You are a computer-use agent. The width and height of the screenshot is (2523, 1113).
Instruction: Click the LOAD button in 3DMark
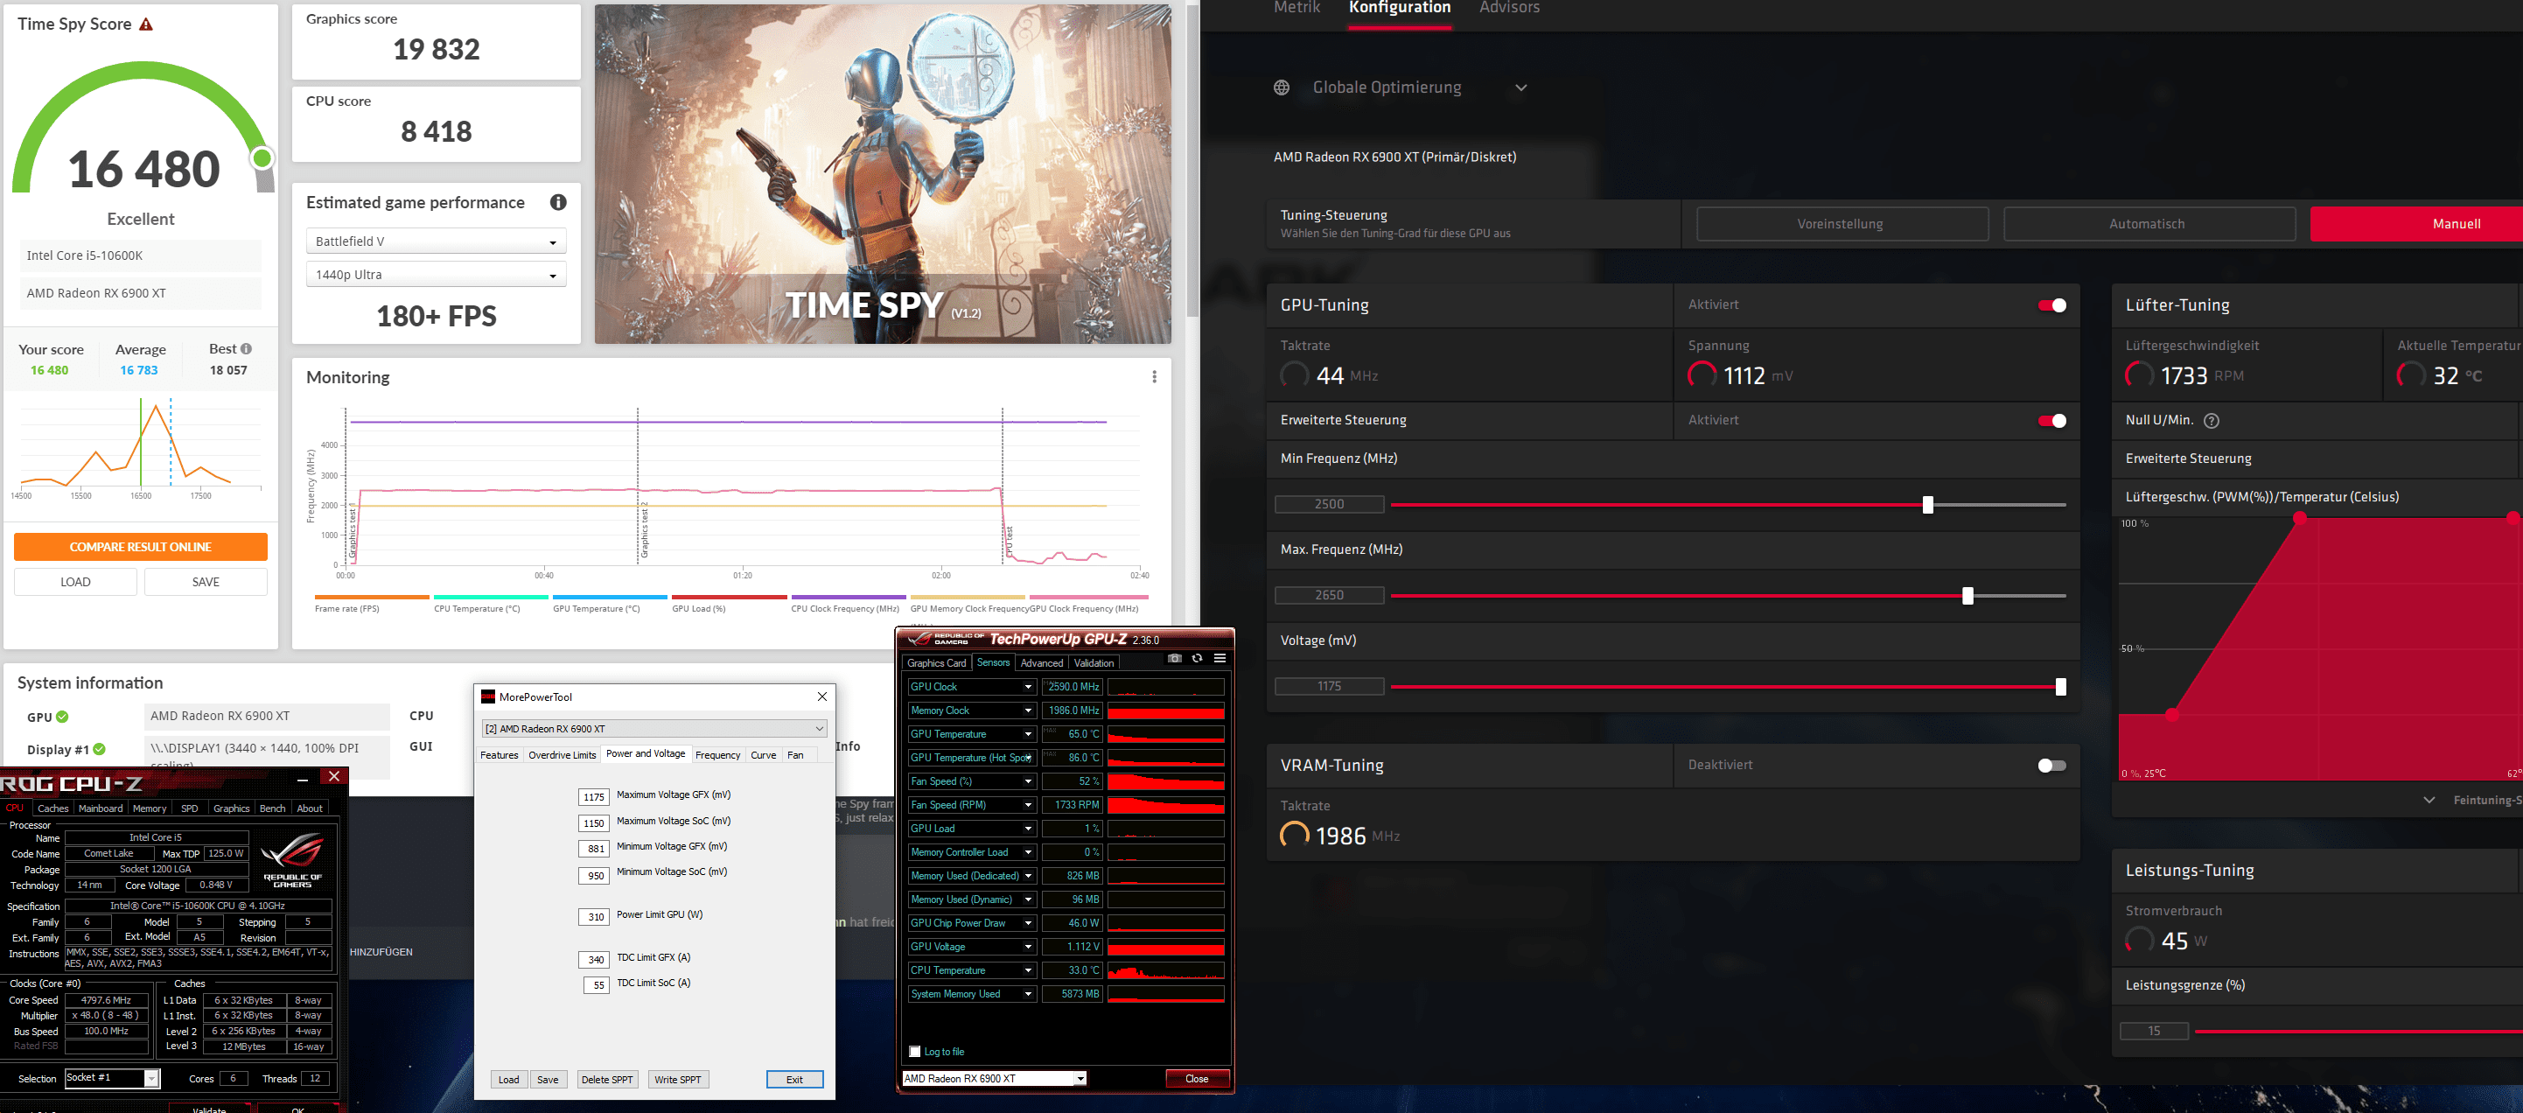point(75,582)
